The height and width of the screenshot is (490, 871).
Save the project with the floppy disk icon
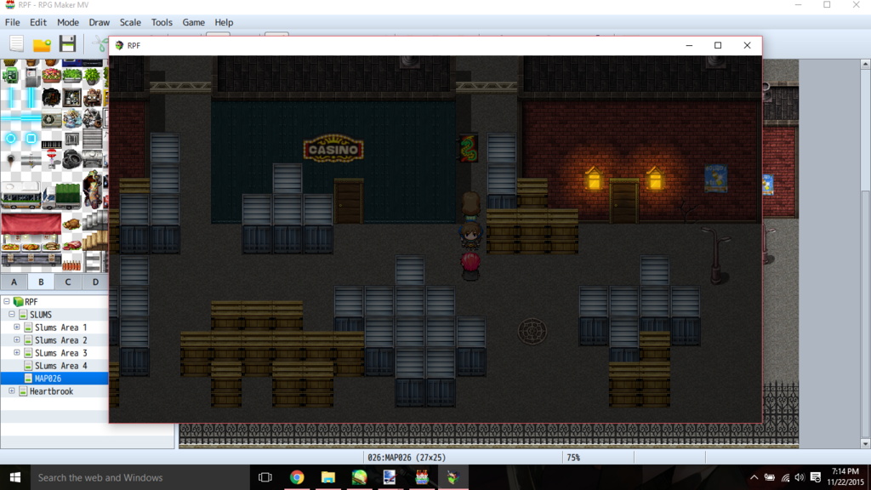coord(68,44)
